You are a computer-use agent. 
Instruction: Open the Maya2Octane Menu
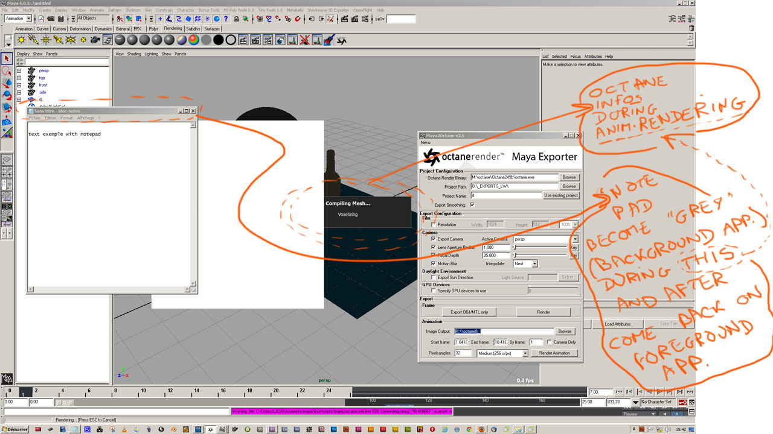pyautogui.click(x=426, y=143)
